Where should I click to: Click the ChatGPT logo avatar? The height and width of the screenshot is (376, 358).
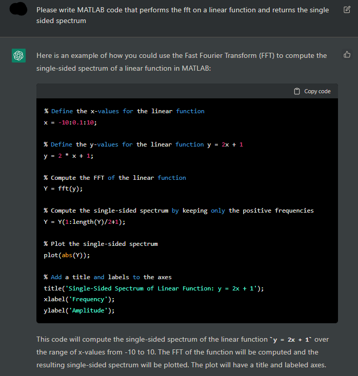tap(19, 56)
